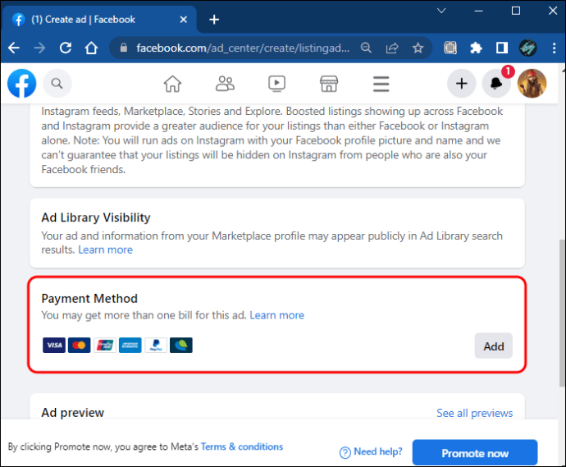Open See all previews
This screenshot has height=467, width=566.
pos(475,413)
